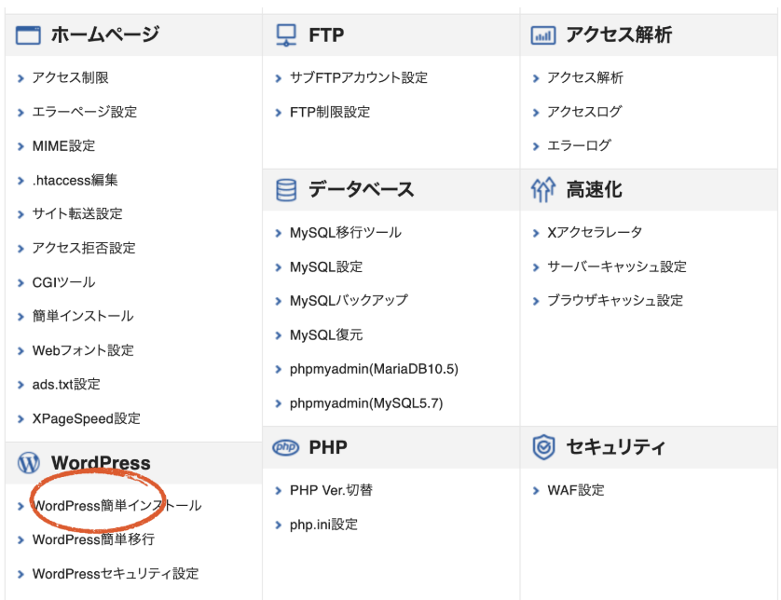Image resolution: width=781 pixels, height=600 pixels.
Task: Open WordPress簡単インストール link
Action: [116, 506]
